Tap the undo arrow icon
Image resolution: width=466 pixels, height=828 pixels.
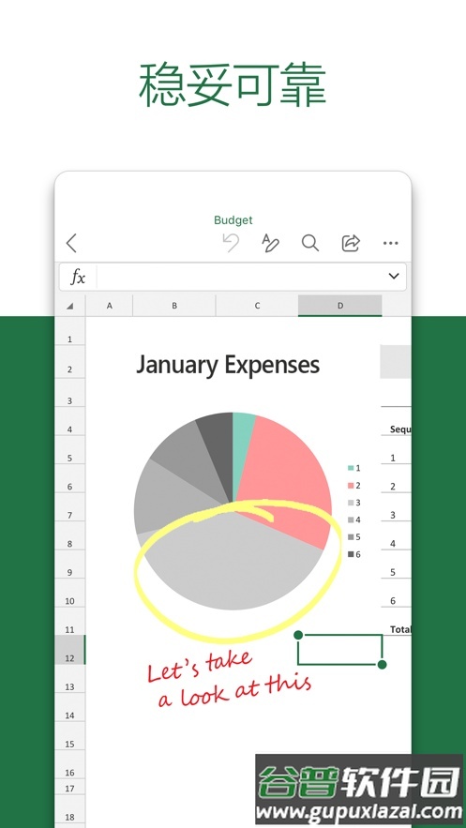231,243
